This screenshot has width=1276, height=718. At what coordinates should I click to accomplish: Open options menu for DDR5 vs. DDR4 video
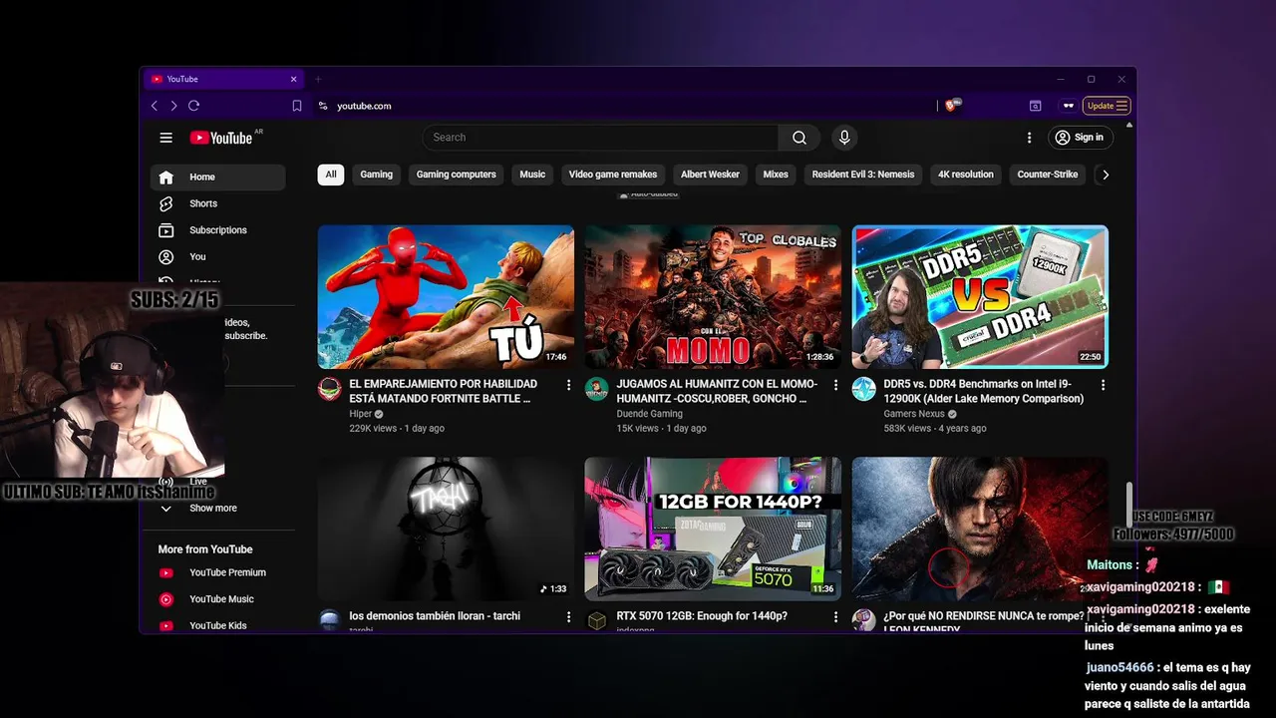[1104, 385]
